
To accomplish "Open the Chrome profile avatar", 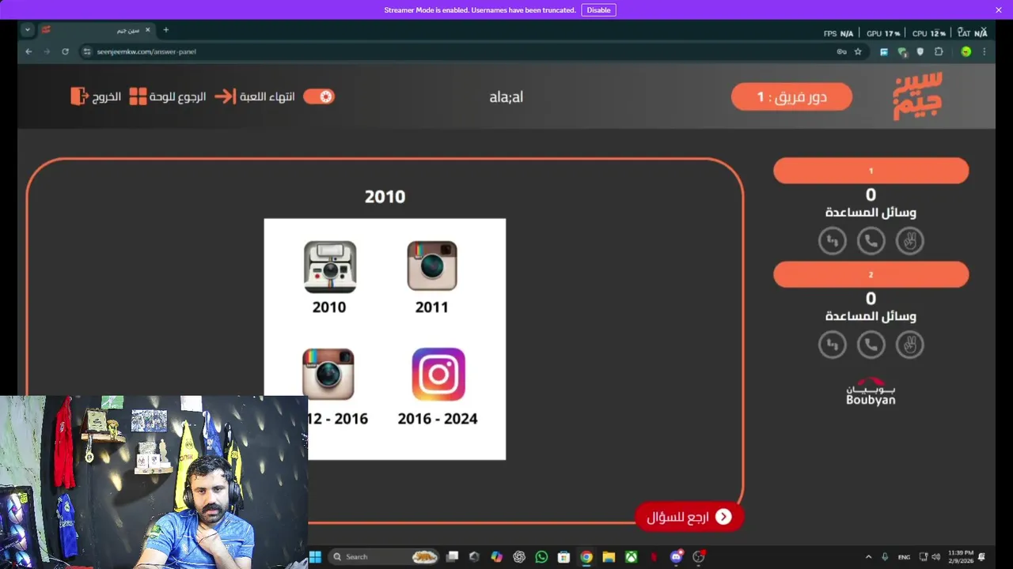I will (966, 51).
